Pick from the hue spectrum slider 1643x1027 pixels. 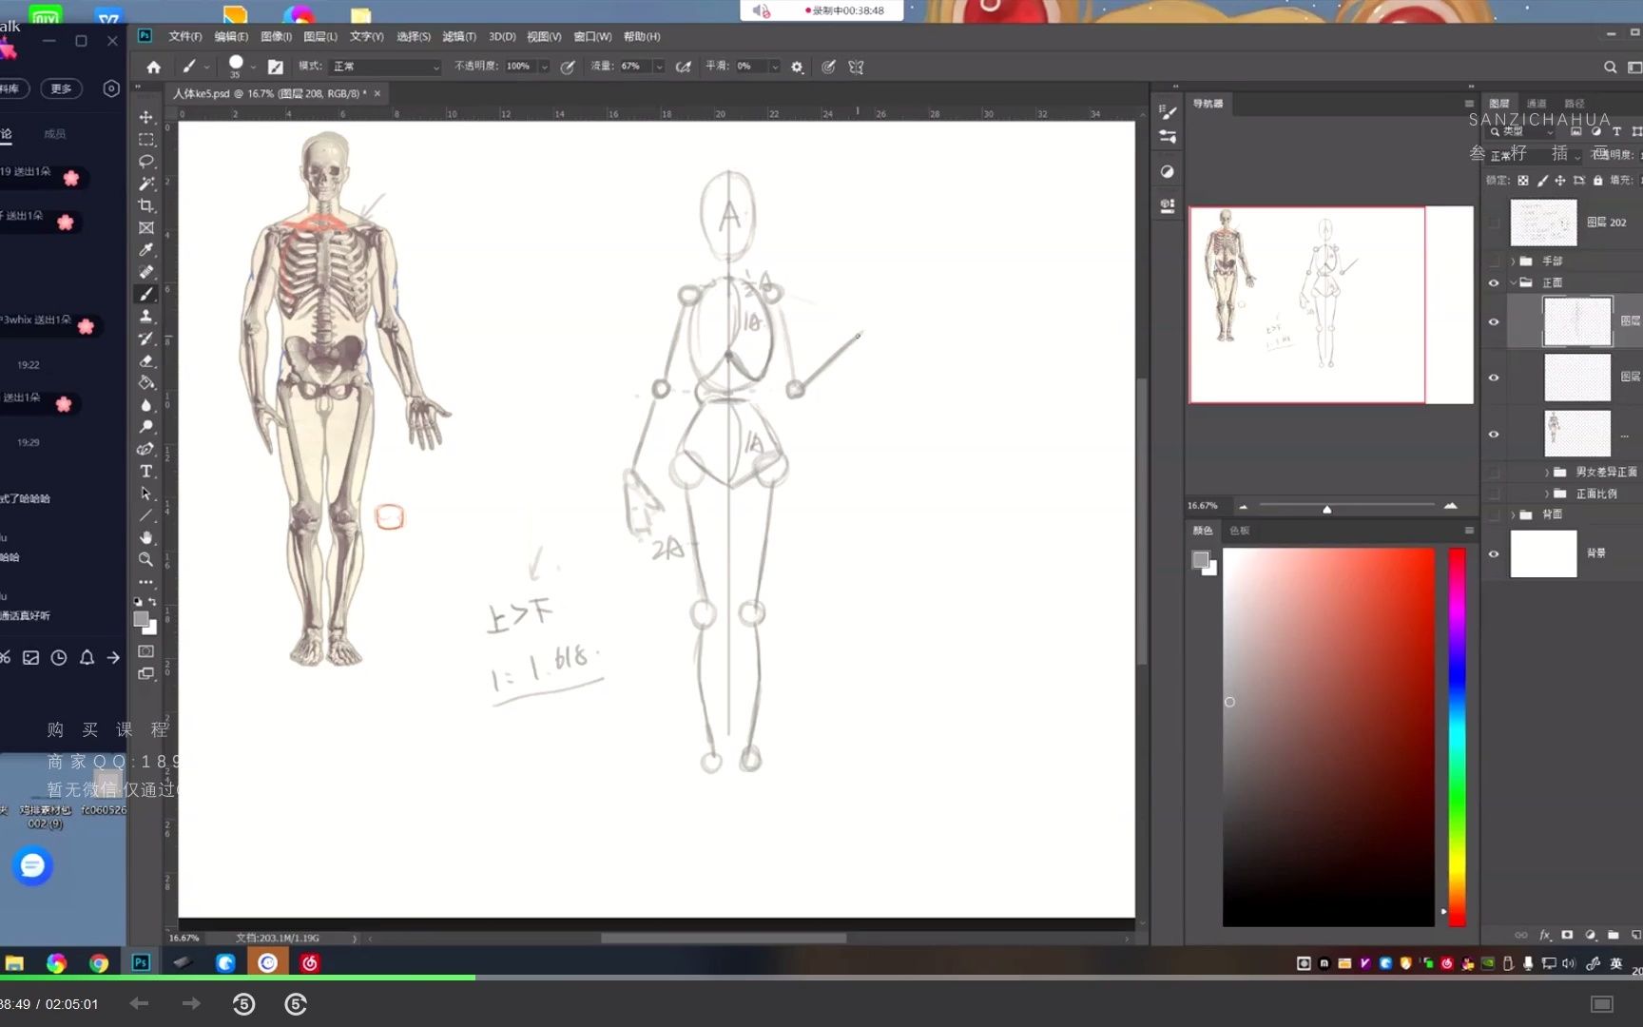(x=1457, y=737)
